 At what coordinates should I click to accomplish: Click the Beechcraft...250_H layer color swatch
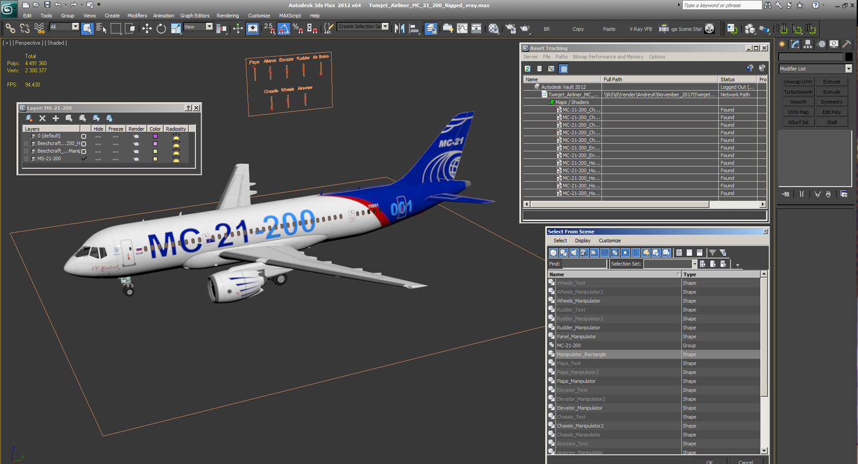coord(155,144)
